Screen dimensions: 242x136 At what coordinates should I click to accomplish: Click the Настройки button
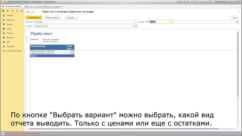click(x=71, y=17)
